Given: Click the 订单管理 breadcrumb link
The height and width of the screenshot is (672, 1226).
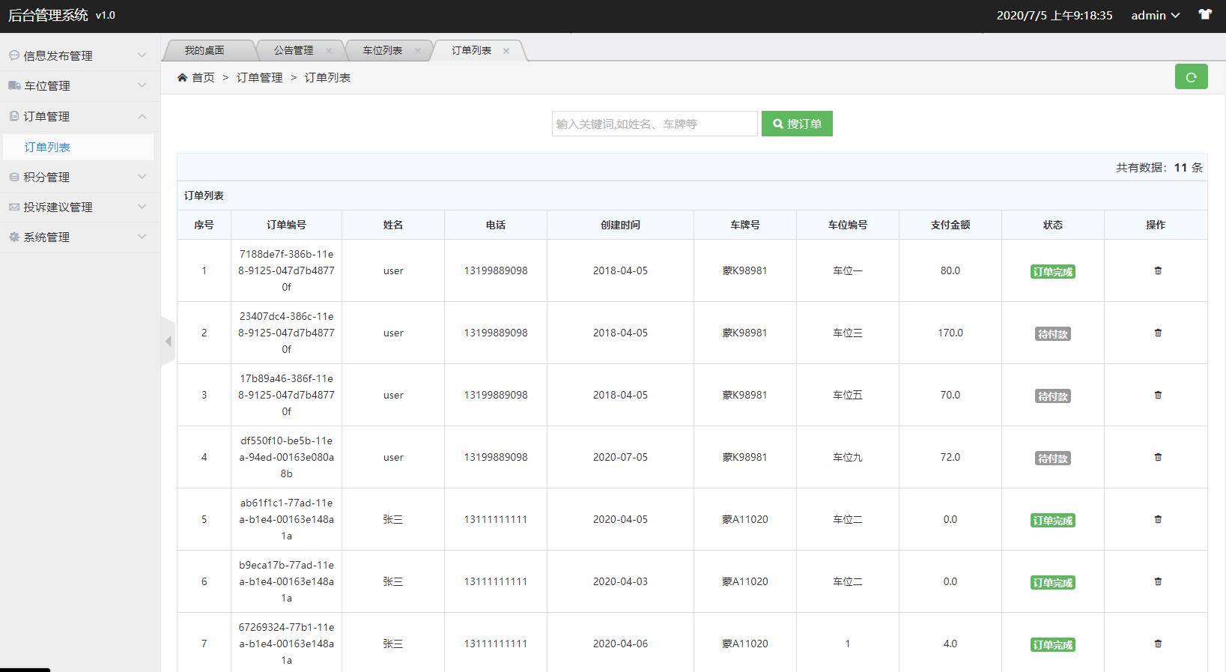Looking at the screenshot, I should pos(259,78).
